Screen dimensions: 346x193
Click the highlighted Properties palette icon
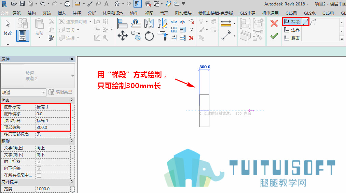23,35
